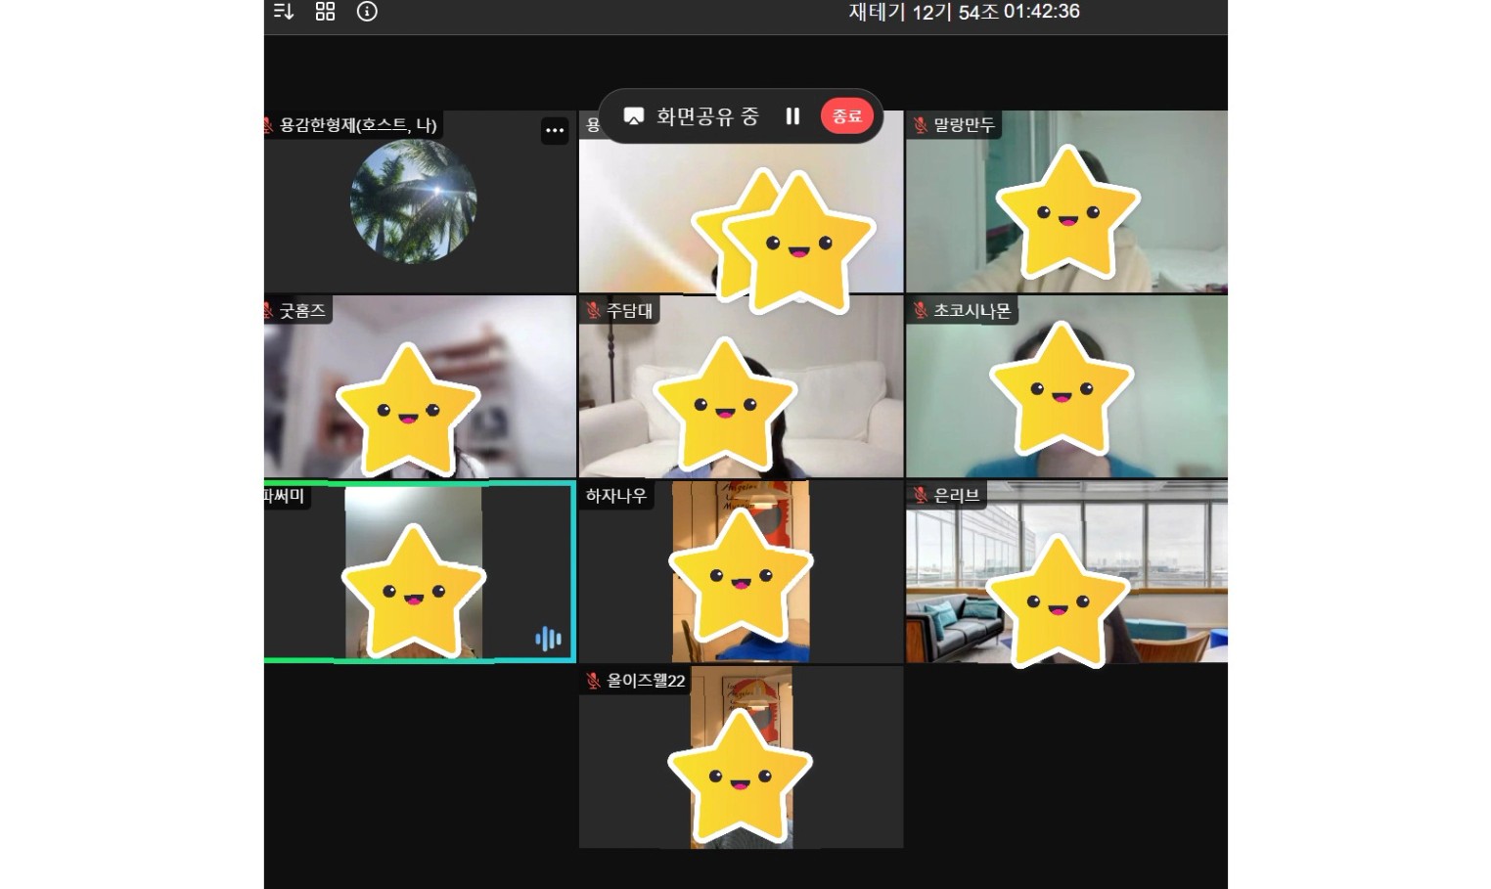Click the muted mic icon next to 올이즈웰22
1491x889 pixels.
pos(593,681)
